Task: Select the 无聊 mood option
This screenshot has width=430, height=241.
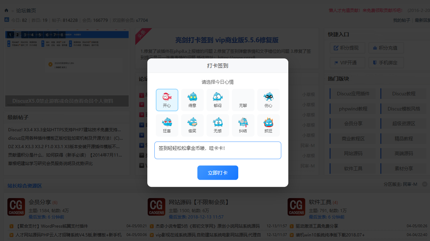Action: [x=243, y=100]
